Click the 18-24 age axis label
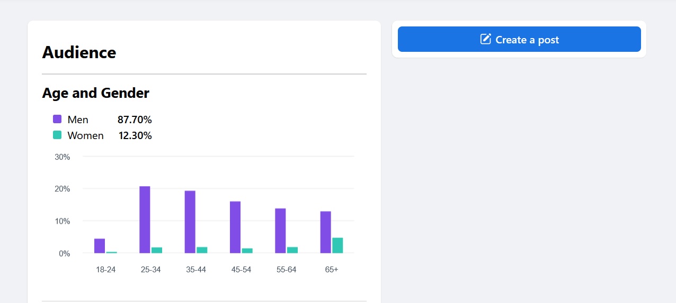676x303 pixels. pos(105,269)
